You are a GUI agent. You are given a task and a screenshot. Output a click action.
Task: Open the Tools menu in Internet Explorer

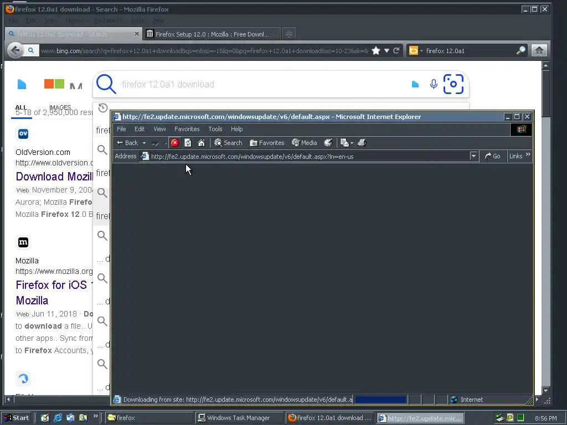pos(215,129)
